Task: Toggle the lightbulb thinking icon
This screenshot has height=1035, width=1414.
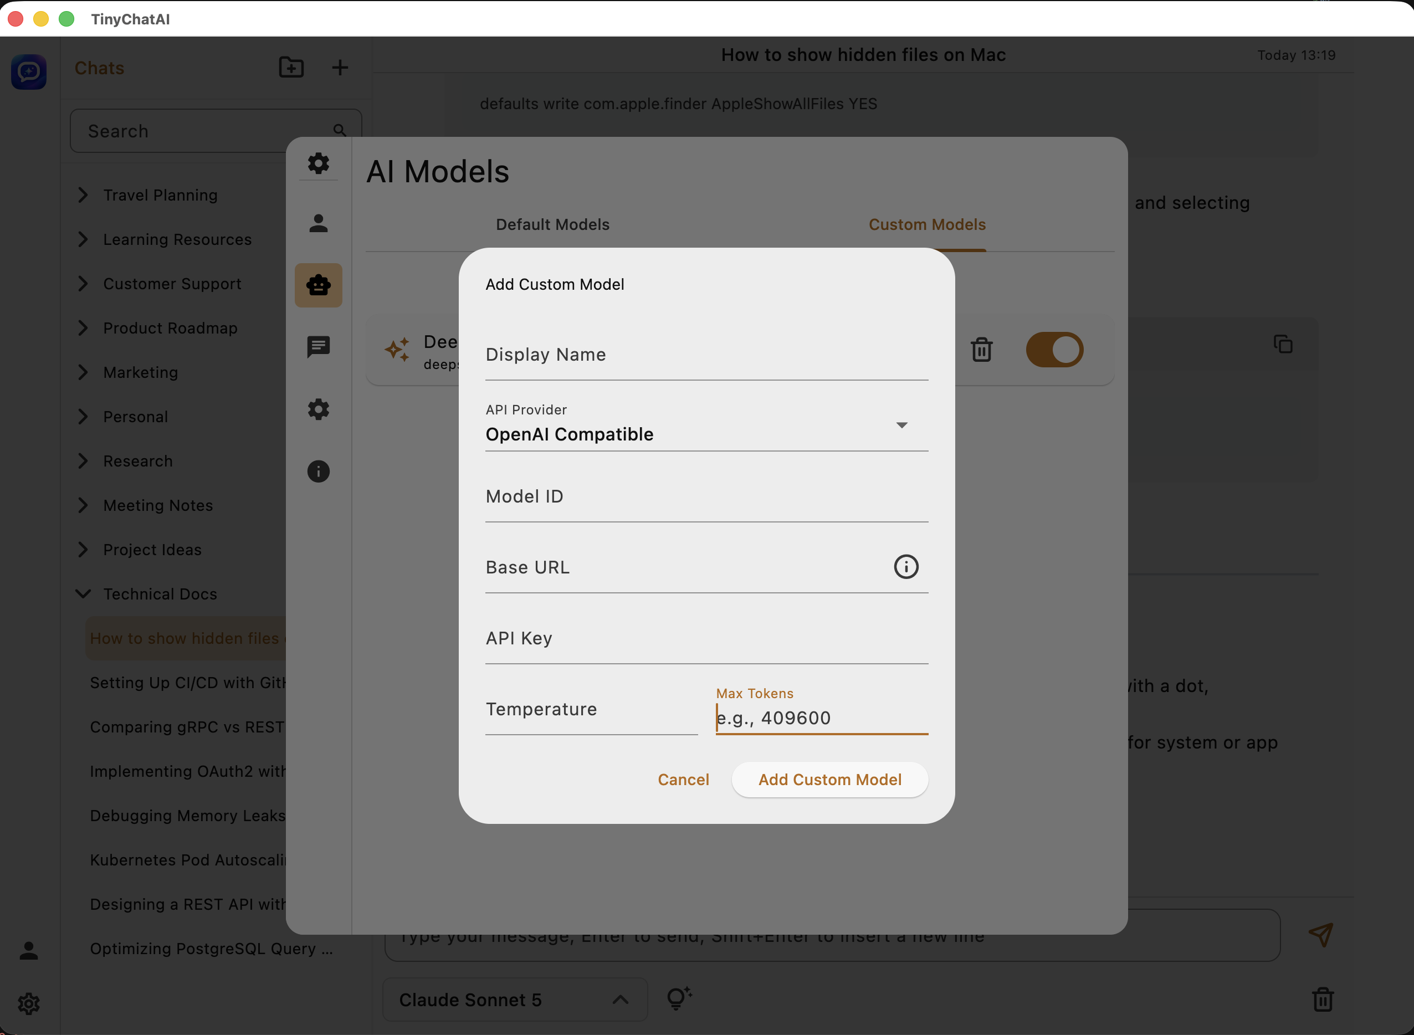Action: [679, 998]
